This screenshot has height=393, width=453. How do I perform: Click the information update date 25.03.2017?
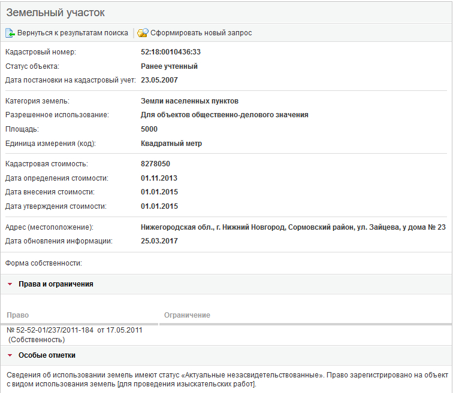(x=159, y=242)
